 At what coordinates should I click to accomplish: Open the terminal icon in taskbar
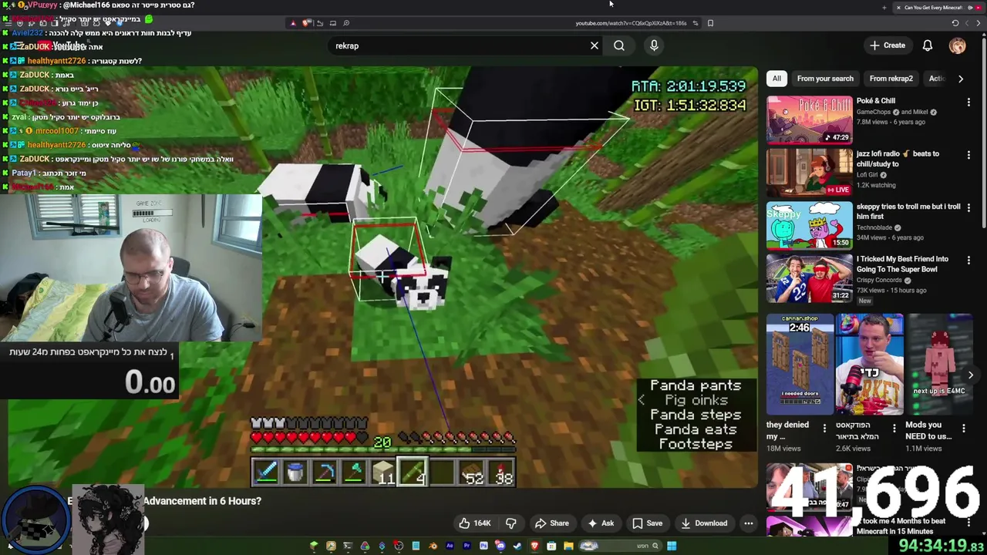click(348, 546)
